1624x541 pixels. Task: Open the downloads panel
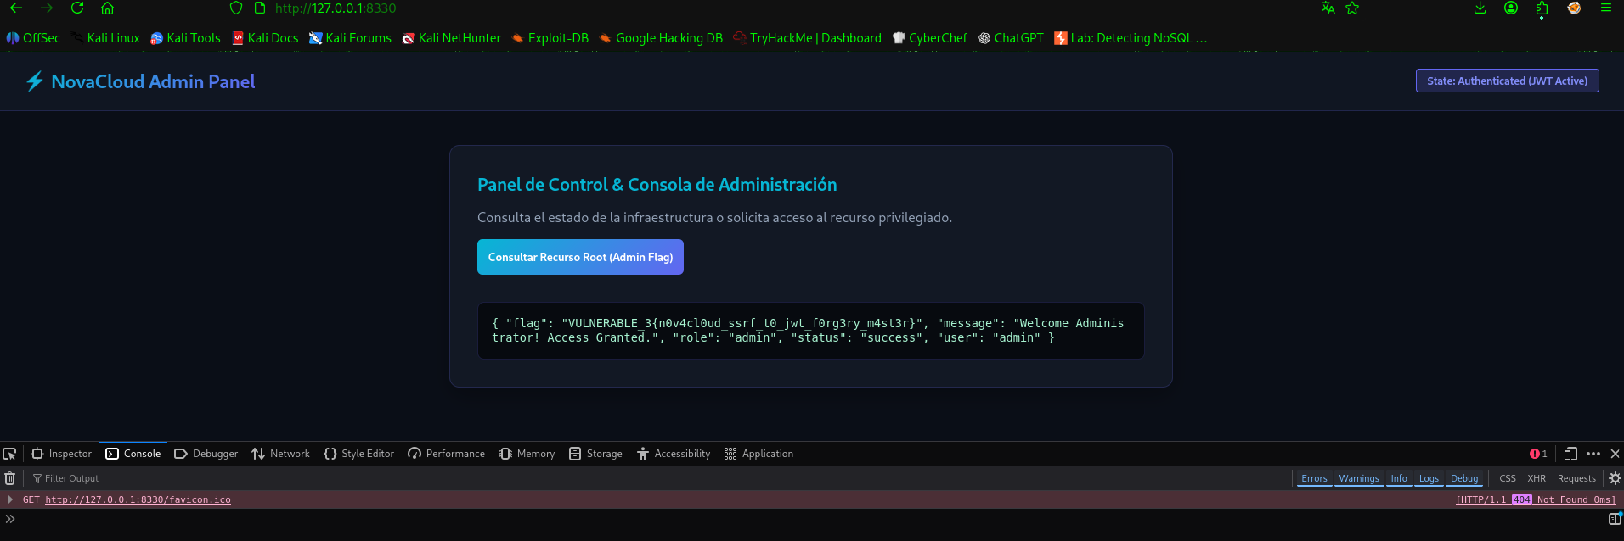tap(1480, 8)
